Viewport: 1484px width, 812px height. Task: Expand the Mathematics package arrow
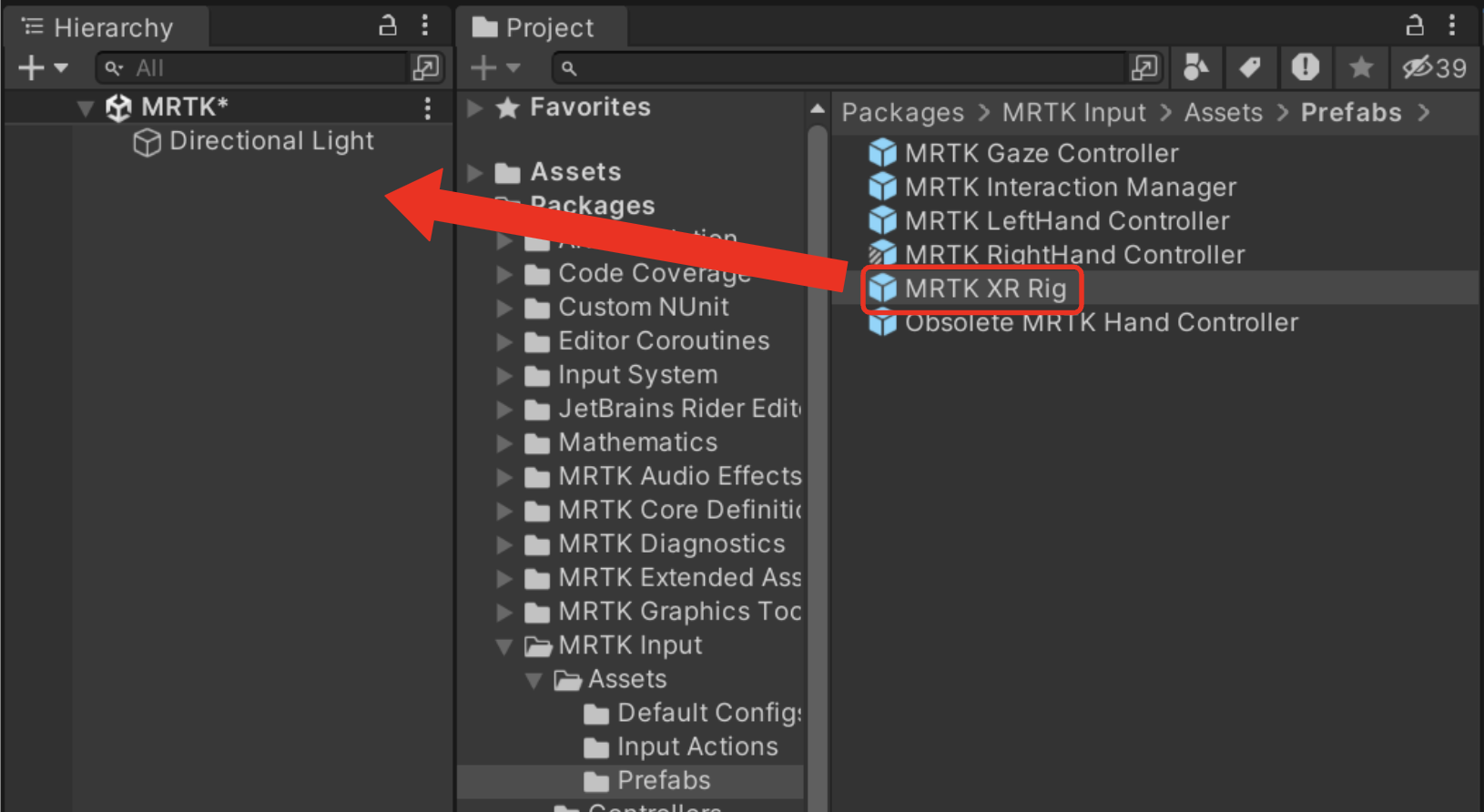(x=503, y=442)
